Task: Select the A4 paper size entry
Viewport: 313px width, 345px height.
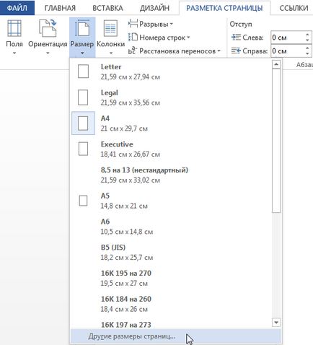Action: [x=172, y=123]
